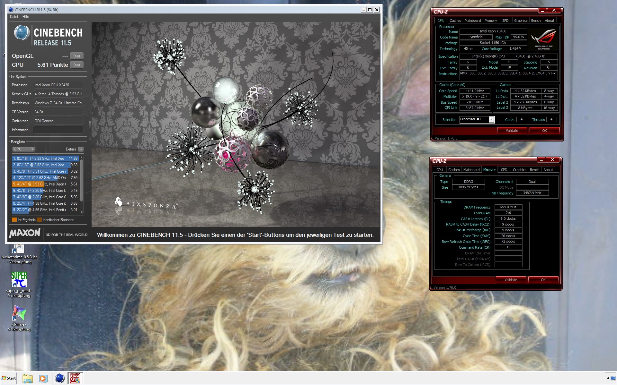Open the hwbotprime-0.8.3.jar desktop shortcut

[x=19, y=254]
